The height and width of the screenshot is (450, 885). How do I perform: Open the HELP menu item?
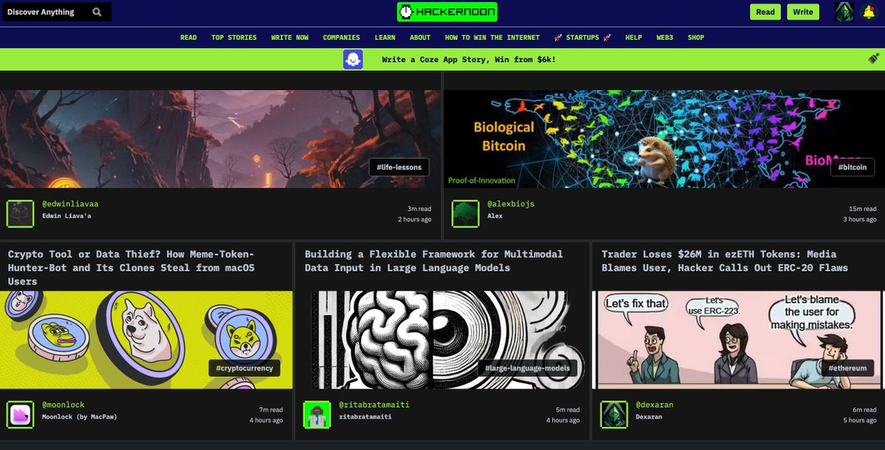pos(634,38)
